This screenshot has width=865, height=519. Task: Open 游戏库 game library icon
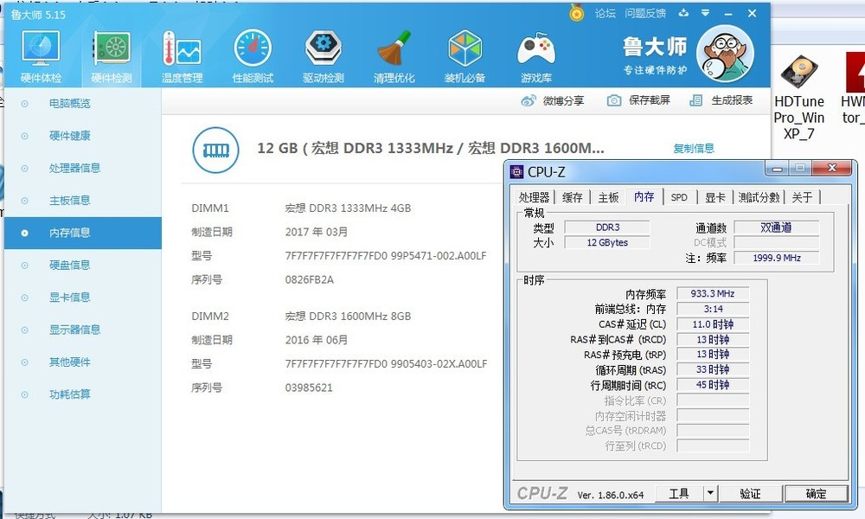535,57
